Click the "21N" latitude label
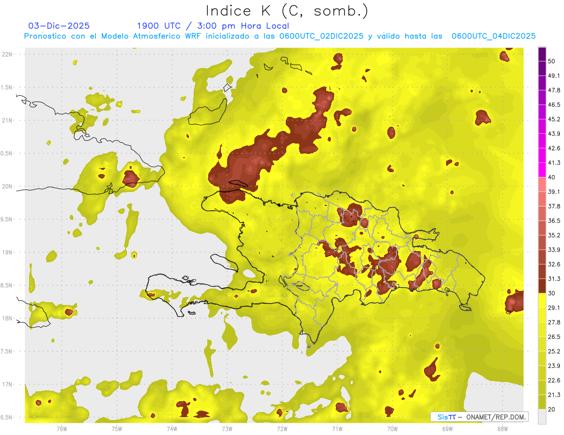The image size is (564, 435). (x=8, y=121)
